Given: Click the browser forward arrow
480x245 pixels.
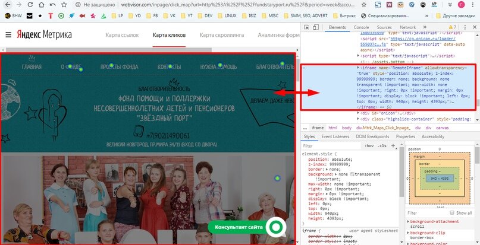Looking at the screenshot, I should [19, 5].
